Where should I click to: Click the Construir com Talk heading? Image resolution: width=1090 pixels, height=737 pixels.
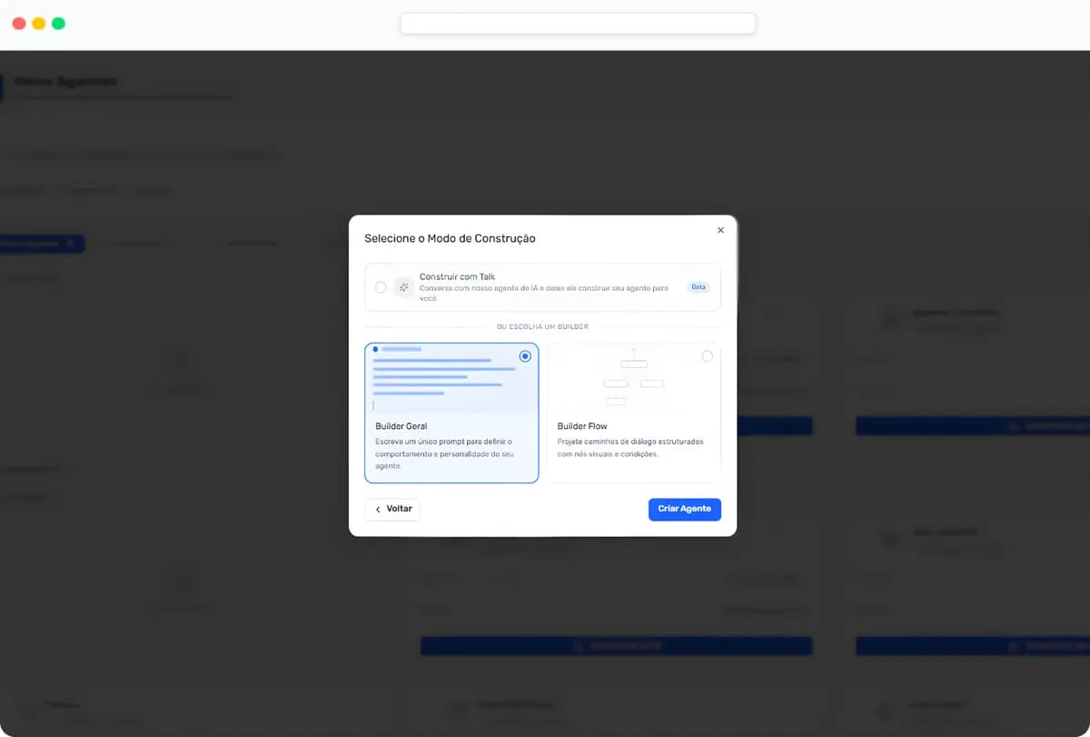(x=457, y=276)
